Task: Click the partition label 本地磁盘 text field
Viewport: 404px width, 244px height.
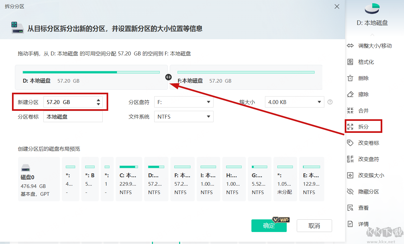Action: (73, 117)
